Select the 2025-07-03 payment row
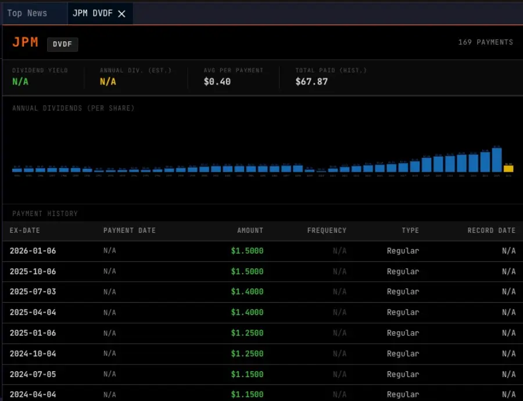The width and height of the screenshot is (523, 401). pos(33,292)
